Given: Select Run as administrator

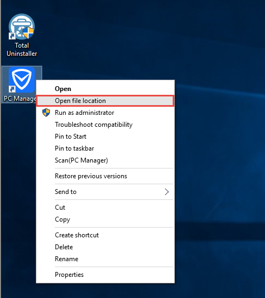Looking at the screenshot, I should pos(105,113).
